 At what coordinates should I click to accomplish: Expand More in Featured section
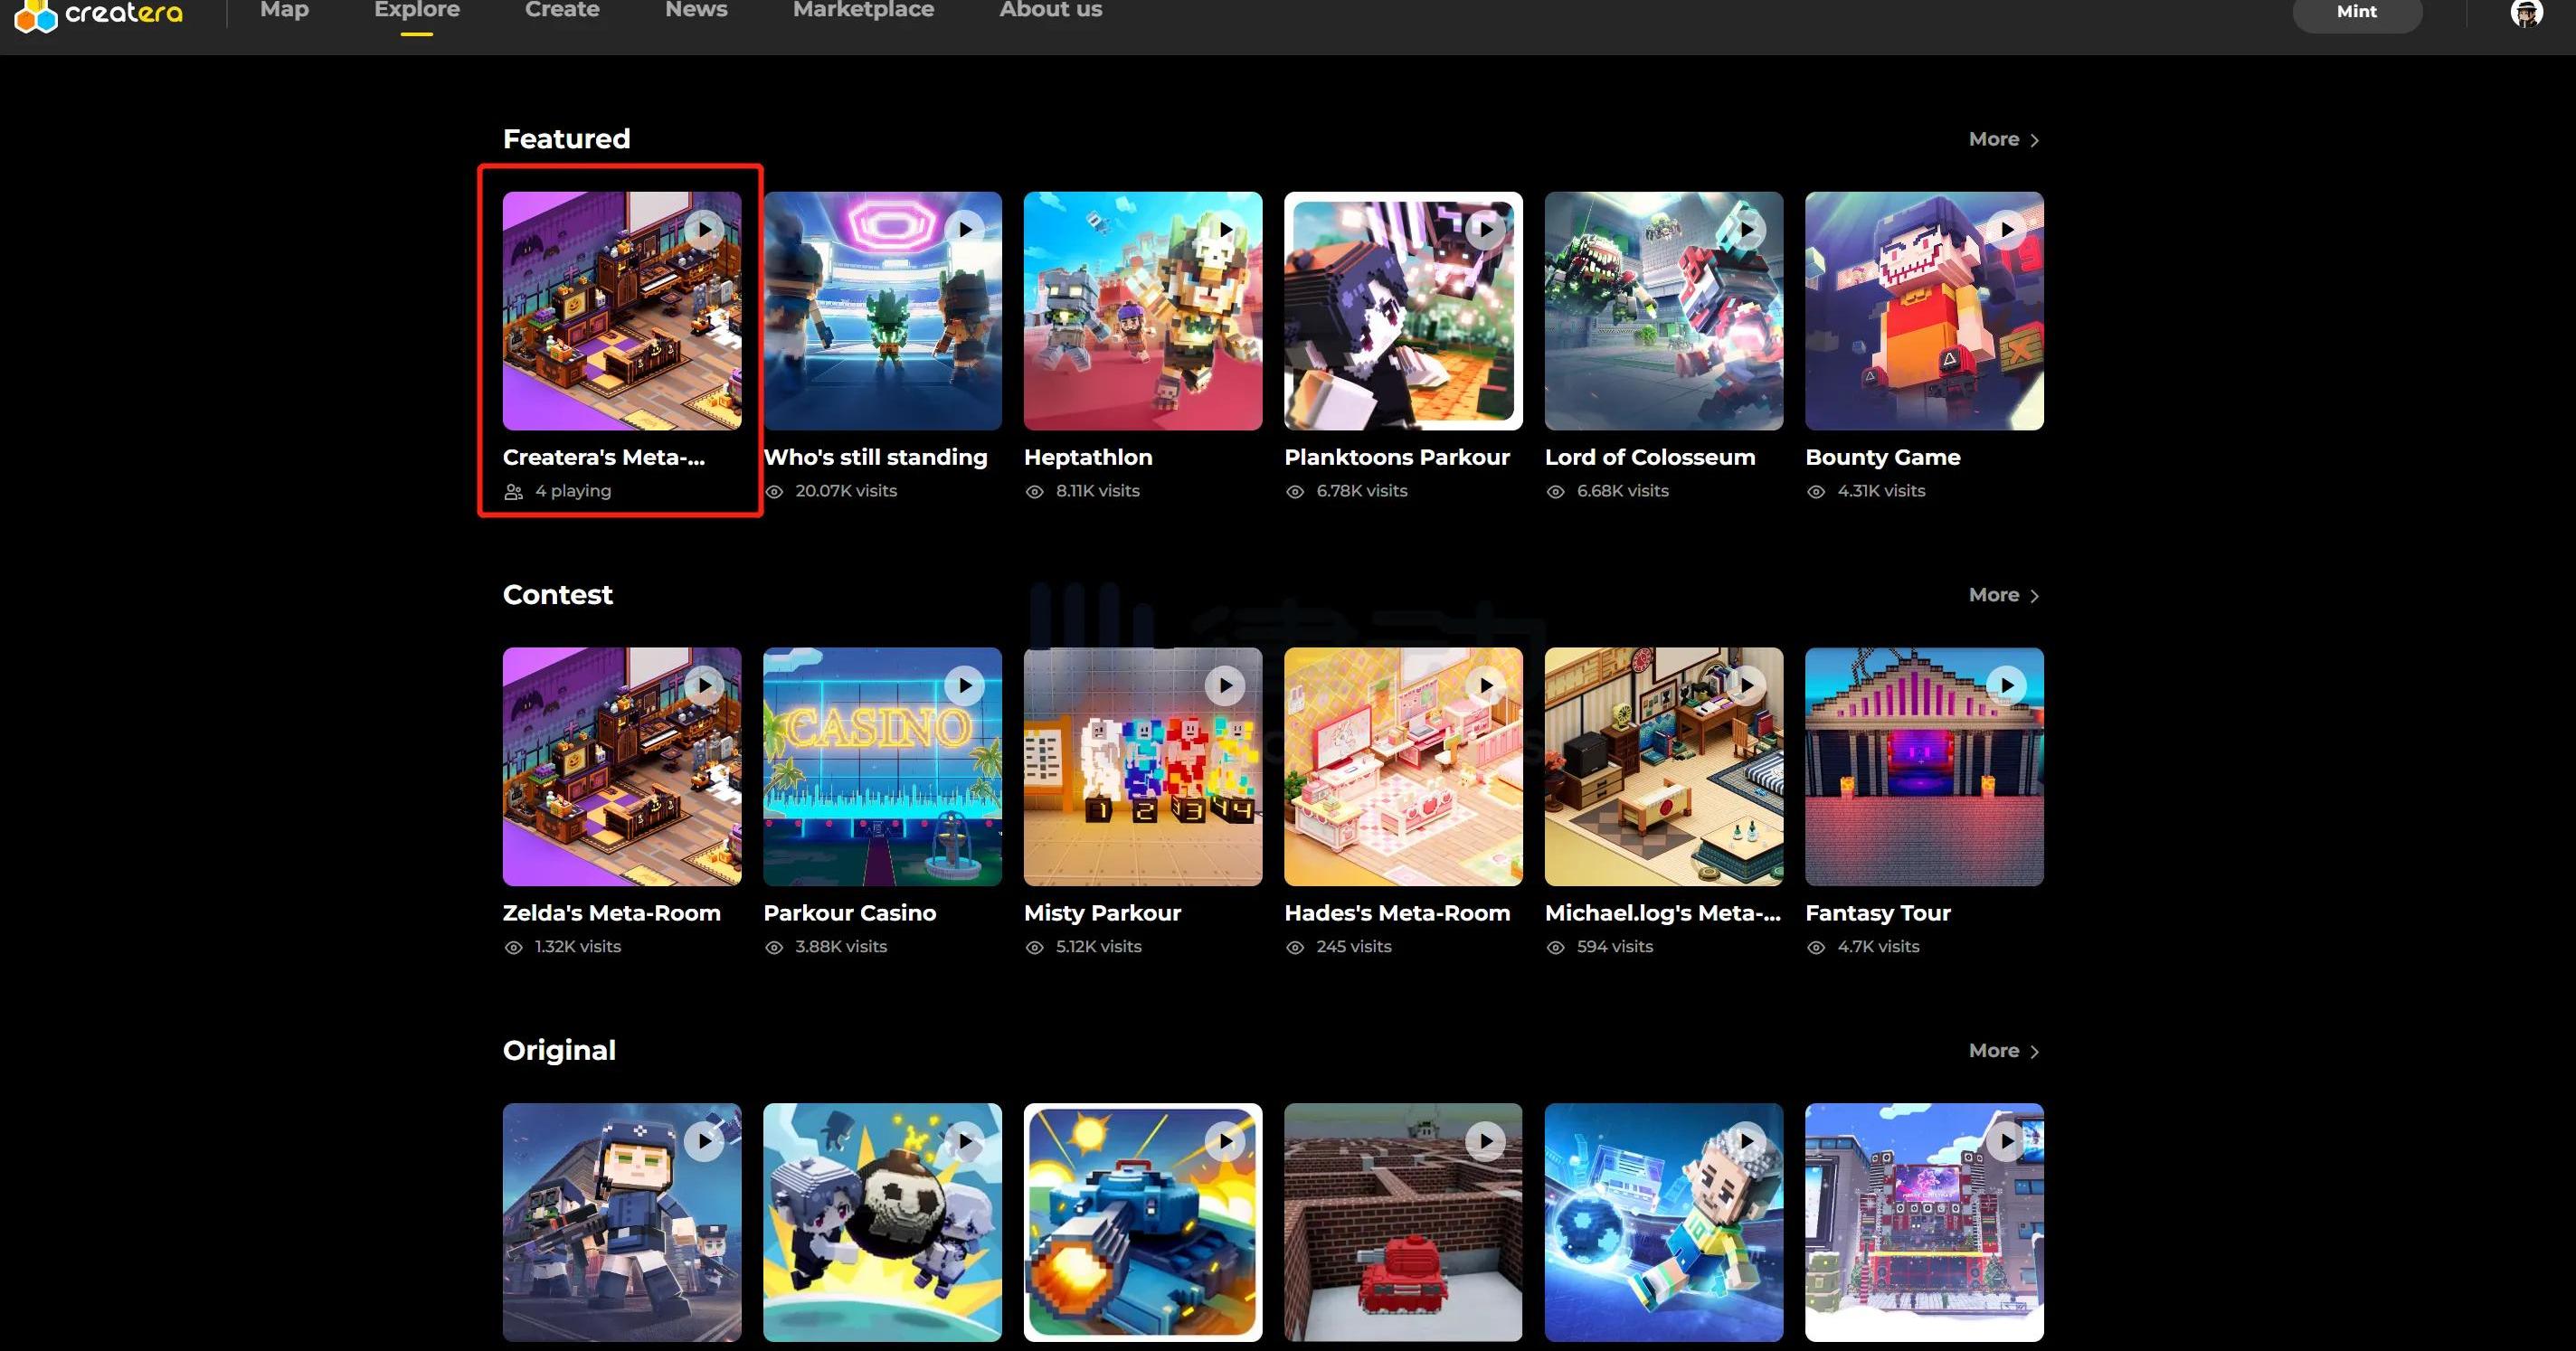click(x=2003, y=140)
